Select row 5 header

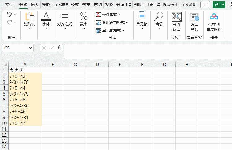pyautogui.click(x=4, y=94)
